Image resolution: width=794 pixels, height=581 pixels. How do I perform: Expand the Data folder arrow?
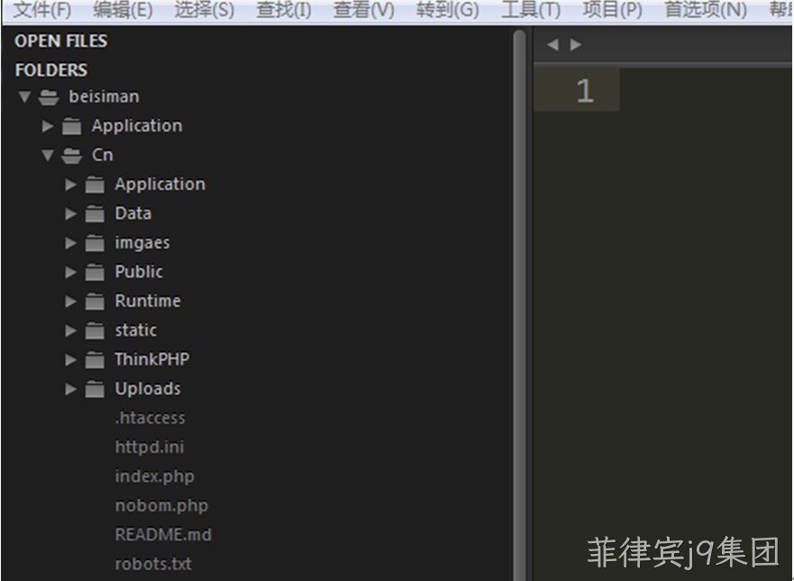point(71,214)
